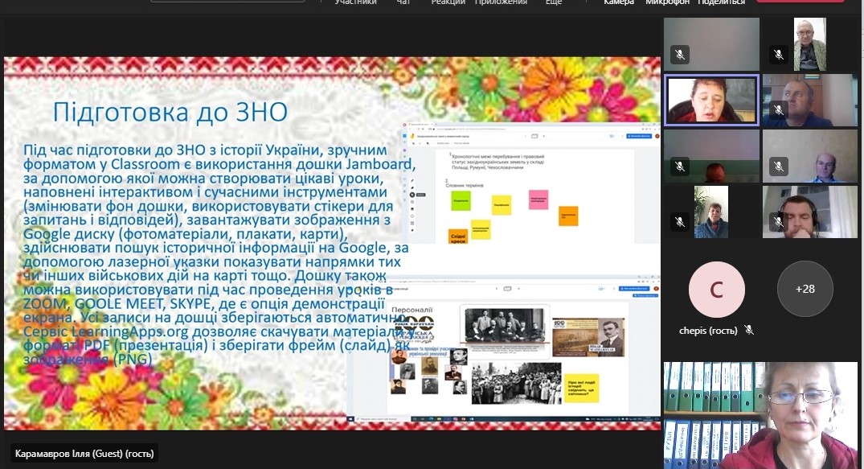
Task: Click the chepis avatar circle with letter C
Action: (717, 289)
